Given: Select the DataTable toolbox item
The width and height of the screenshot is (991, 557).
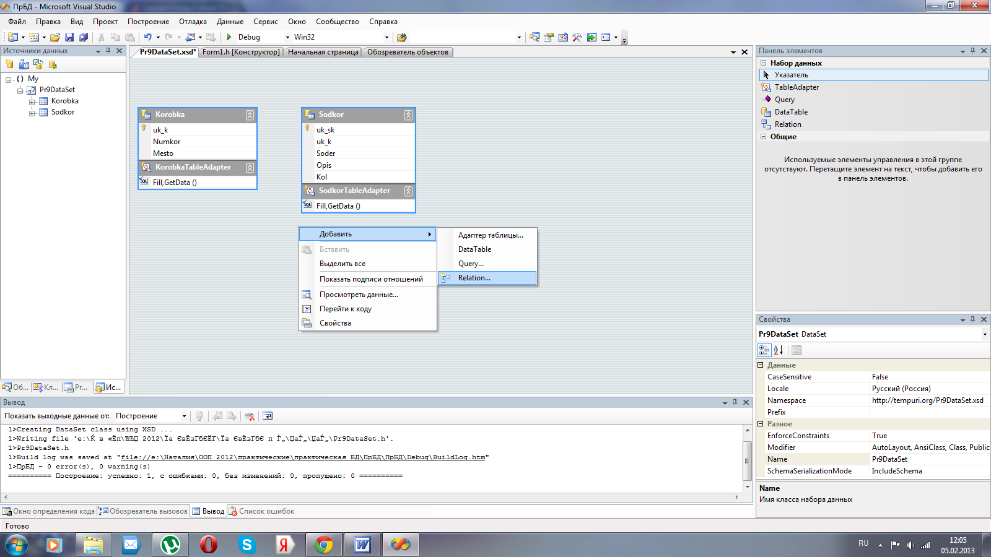Looking at the screenshot, I should click(873, 112).
